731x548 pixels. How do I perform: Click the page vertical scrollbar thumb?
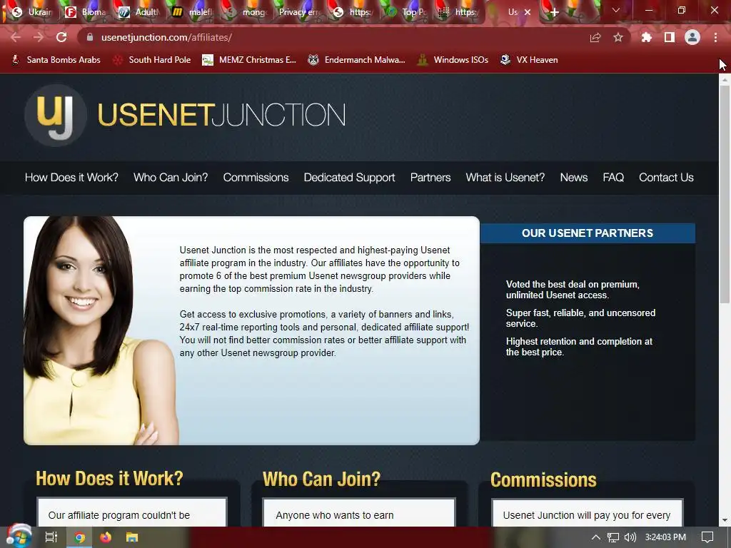click(725, 194)
